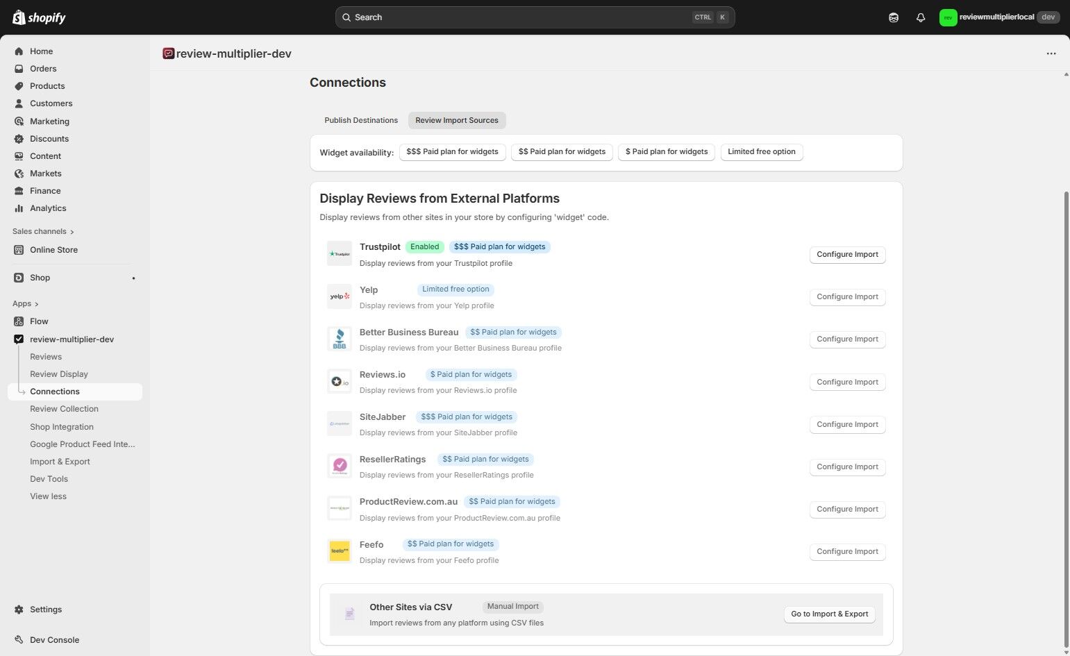The width and height of the screenshot is (1070, 656).
Task: Click the Settings gear icon
Action: [x=19, y=609]
